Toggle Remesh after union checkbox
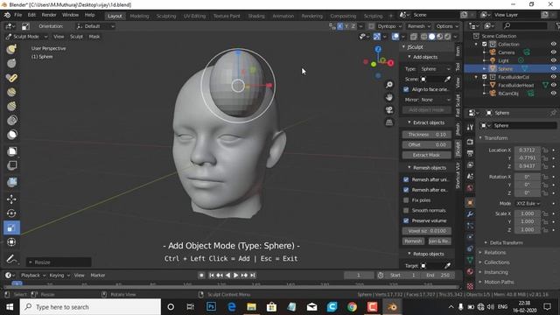 click(406, 179)
